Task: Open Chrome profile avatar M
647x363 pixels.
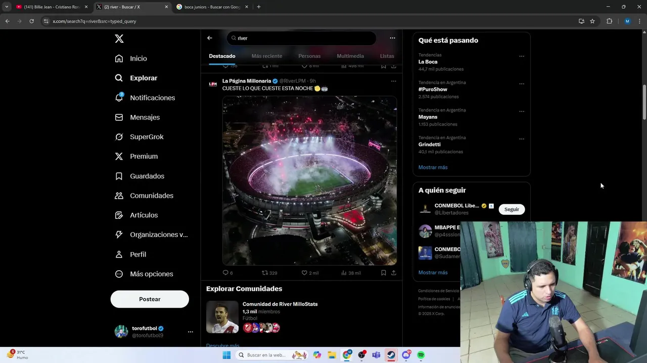Action: [x=627, y=21]
